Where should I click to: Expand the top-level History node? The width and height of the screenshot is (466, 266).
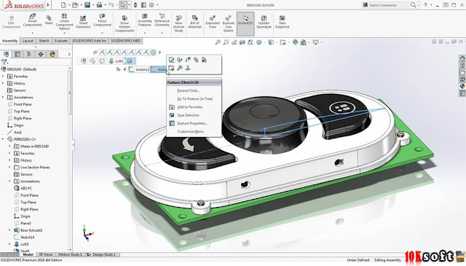[x=3, y=83]
